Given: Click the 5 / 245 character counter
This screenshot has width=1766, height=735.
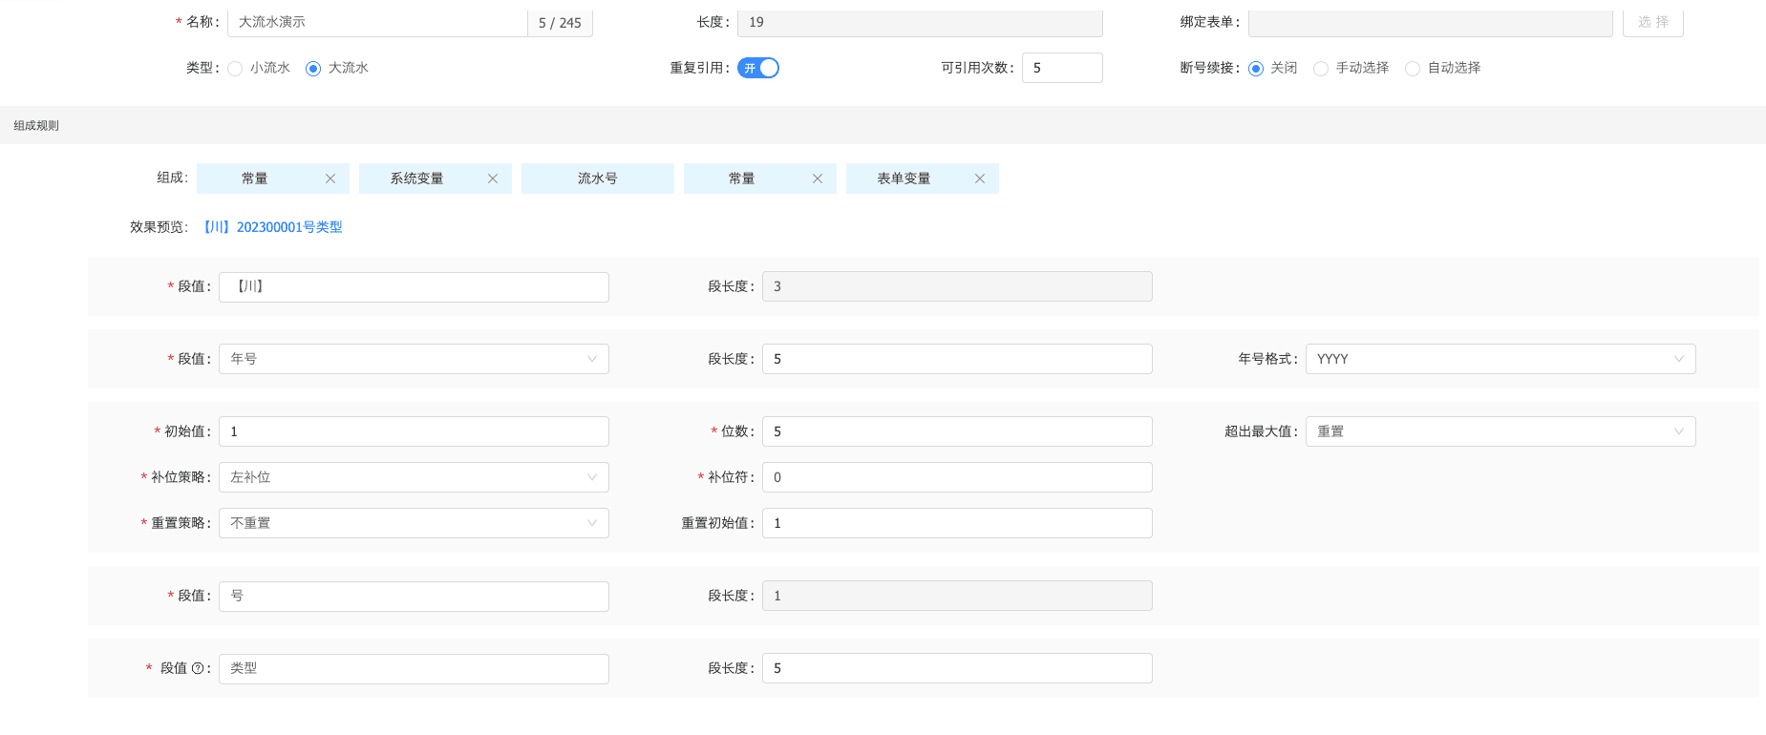Looking at the screenshot, I should pyautogui.click(x=560, y=23).
